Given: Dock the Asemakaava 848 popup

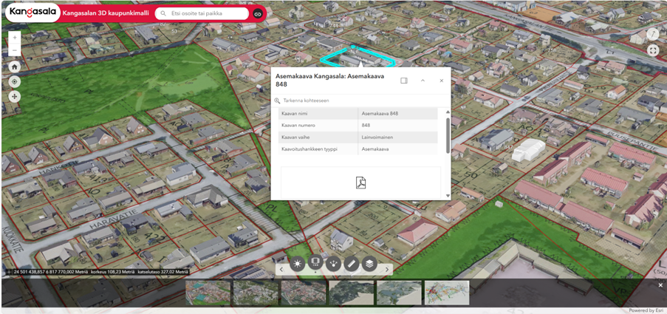Looking at the screenshot, I should pyautogui.click(x=404, y=81).
